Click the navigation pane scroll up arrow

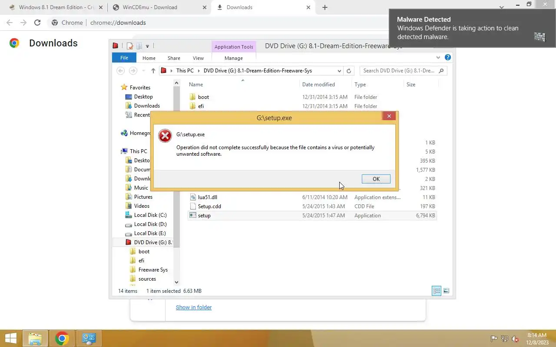pyautogui.click(x=176, y=83)
